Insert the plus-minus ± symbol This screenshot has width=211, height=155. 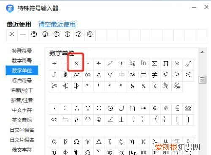coord(121,64)
